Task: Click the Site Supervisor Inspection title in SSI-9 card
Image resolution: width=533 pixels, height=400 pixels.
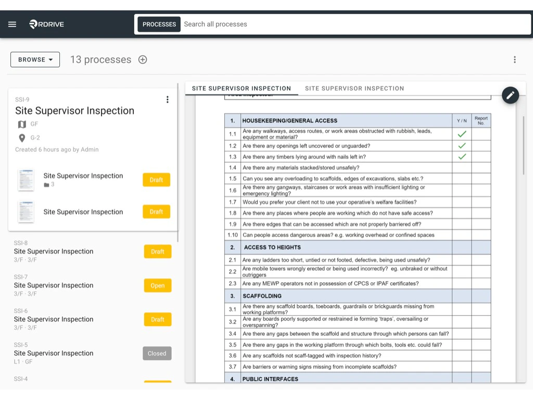Action: coord(74,111)
